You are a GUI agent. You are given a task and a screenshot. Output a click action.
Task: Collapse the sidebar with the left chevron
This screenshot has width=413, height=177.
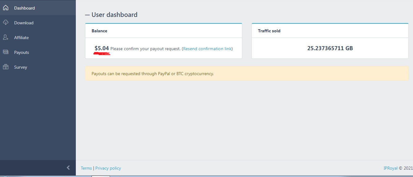[68, 168]
